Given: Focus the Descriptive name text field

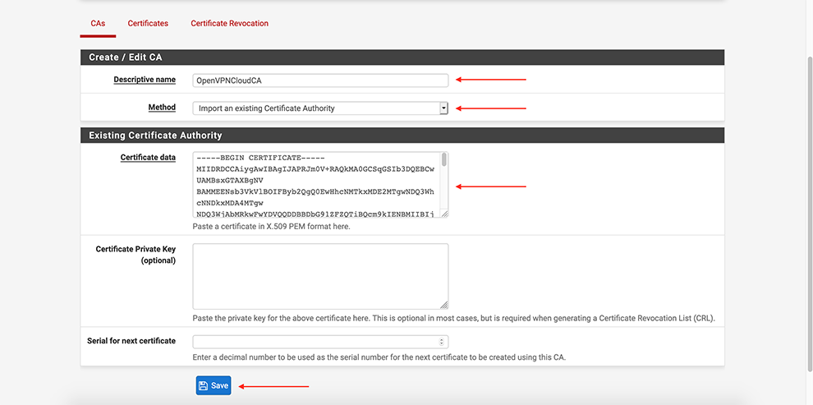Looking at the screenshot, I should (320, 81).
